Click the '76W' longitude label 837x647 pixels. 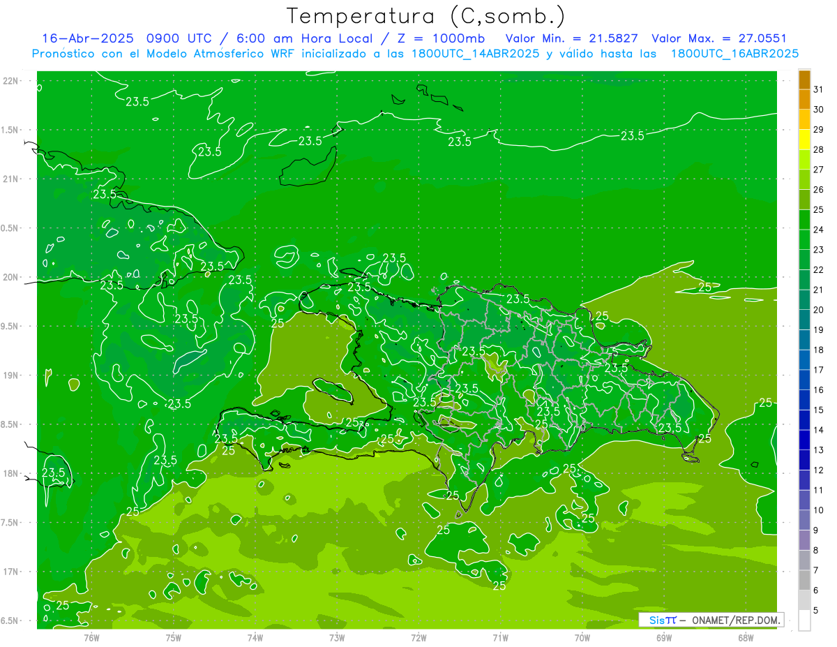coord(91,638)
